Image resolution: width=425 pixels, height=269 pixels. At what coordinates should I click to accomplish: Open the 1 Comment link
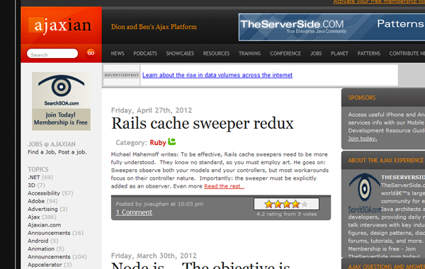click(134, 212)
